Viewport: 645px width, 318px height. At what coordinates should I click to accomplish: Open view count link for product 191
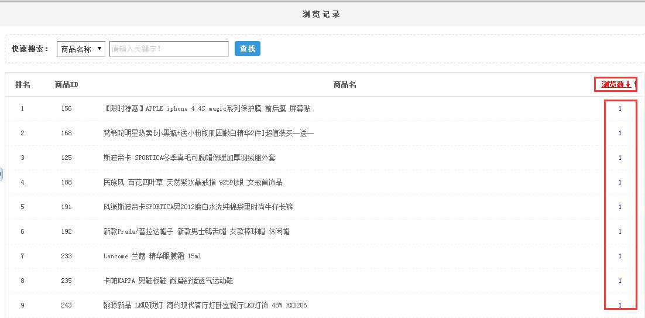point(620,207)
